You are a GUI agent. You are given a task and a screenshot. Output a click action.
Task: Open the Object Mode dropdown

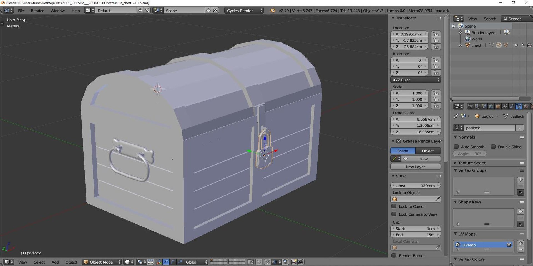(102, 262)
